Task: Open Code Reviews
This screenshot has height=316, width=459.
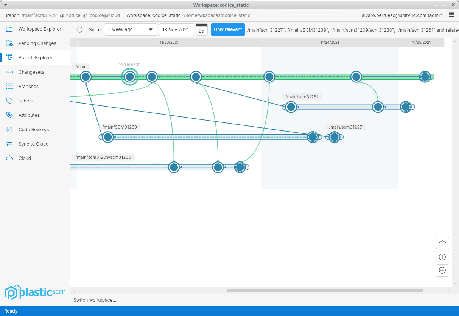Action: (34, 129)
